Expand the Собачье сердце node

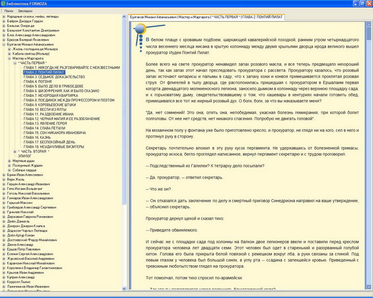click(10, 170)
